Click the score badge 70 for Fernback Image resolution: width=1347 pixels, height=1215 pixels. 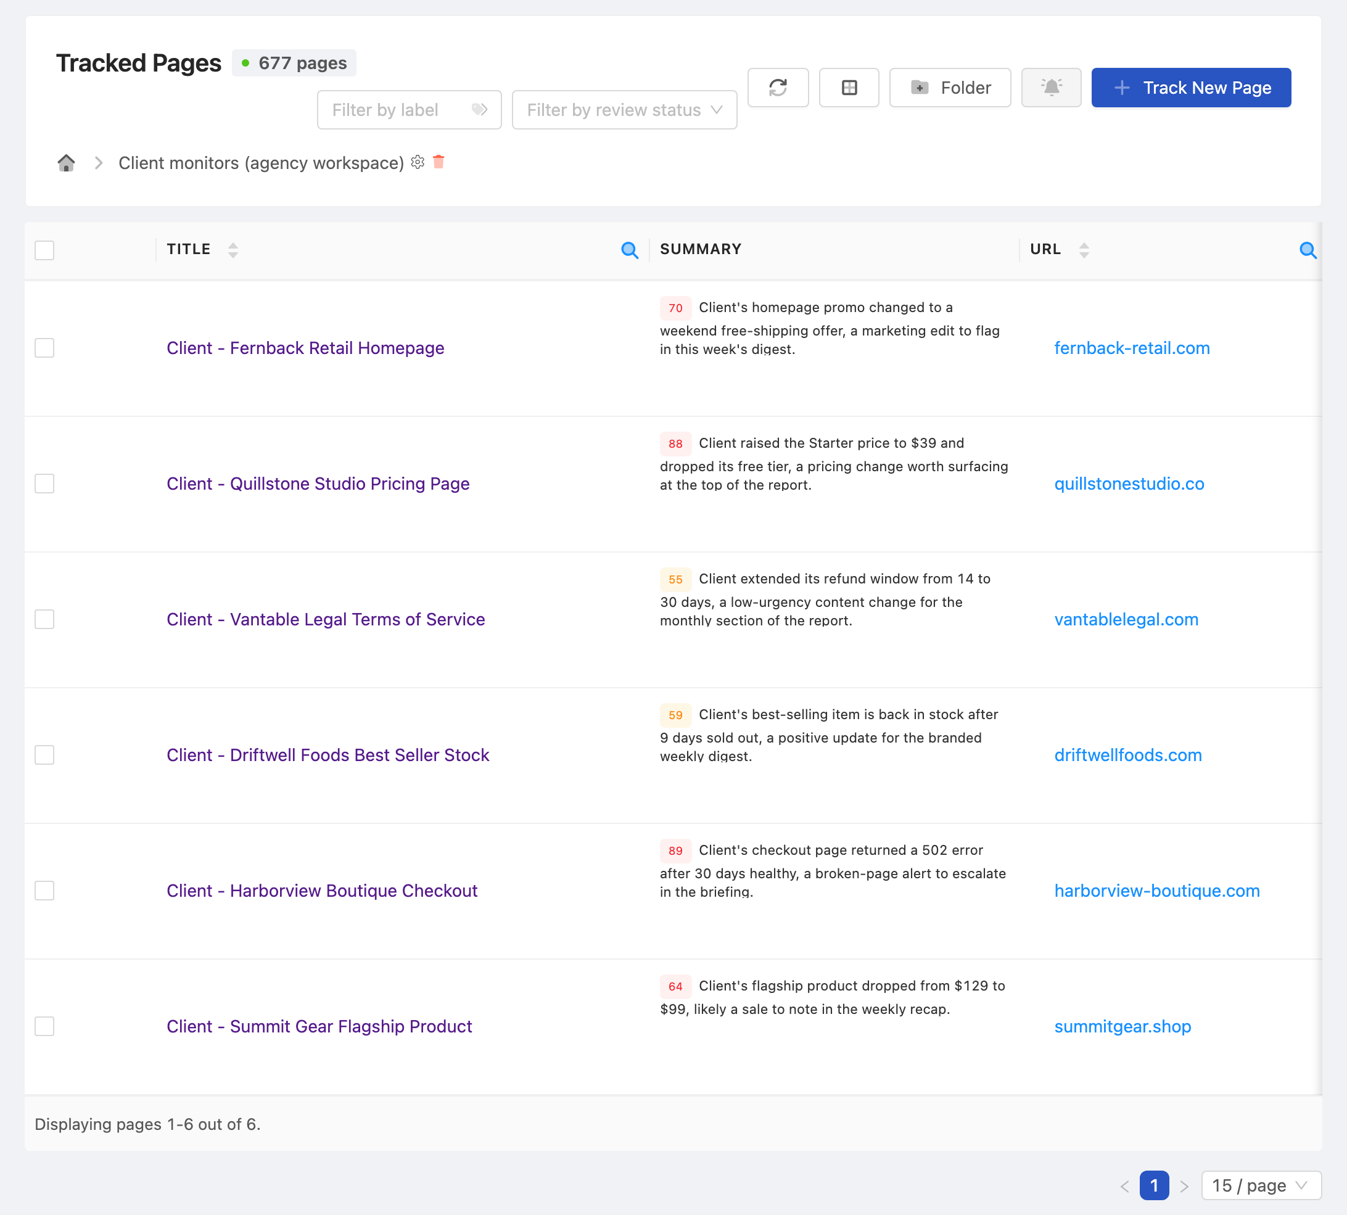[675, 308]
